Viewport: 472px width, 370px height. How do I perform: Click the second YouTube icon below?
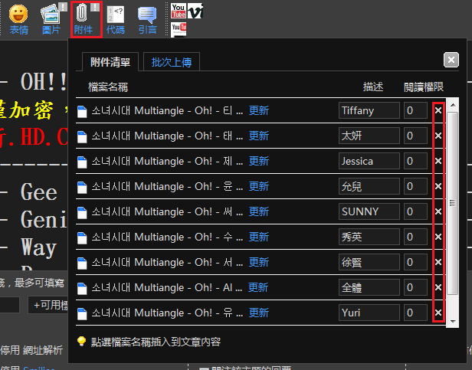point(179,30)
